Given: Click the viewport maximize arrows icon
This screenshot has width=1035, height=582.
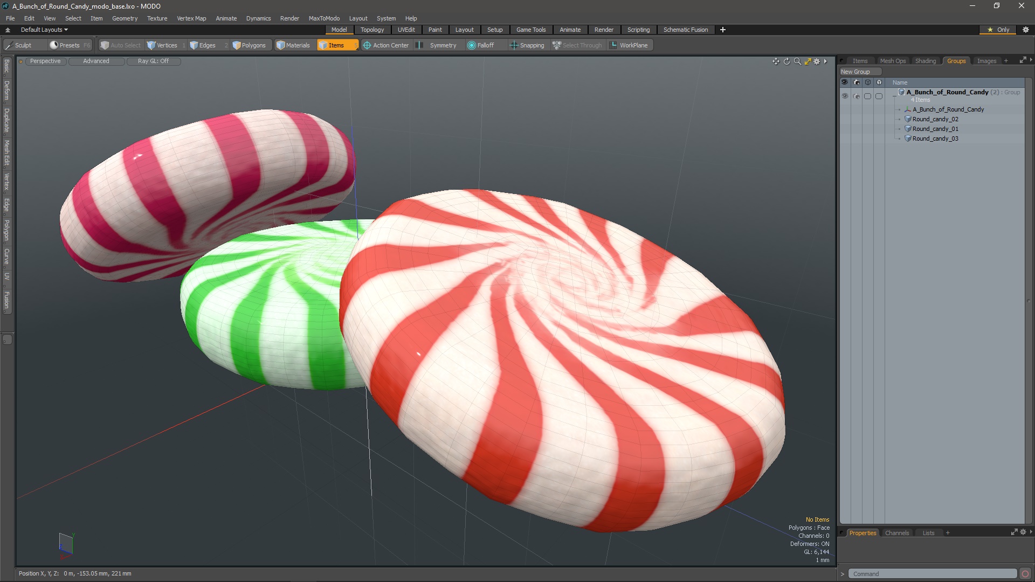Looking at the screenshot, I should (x=808, y=61).
